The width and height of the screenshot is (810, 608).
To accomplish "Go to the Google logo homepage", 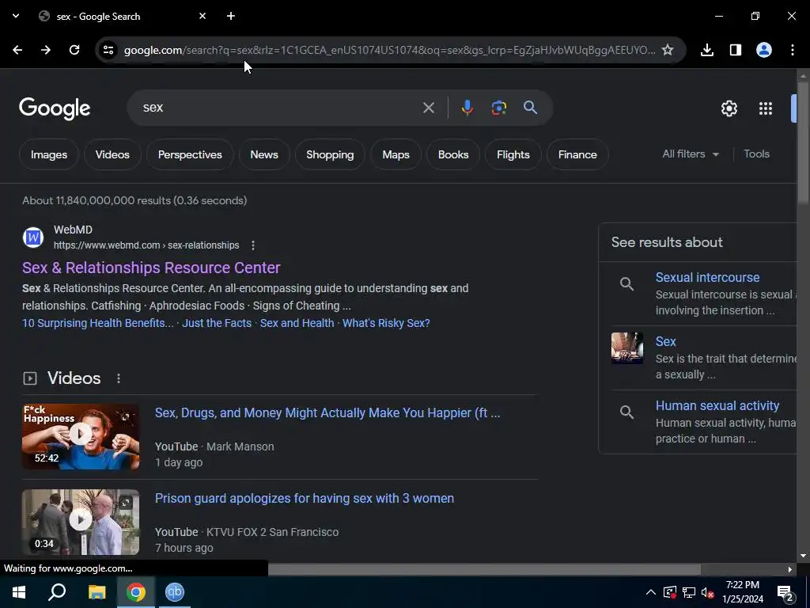I will coord(55,108).
